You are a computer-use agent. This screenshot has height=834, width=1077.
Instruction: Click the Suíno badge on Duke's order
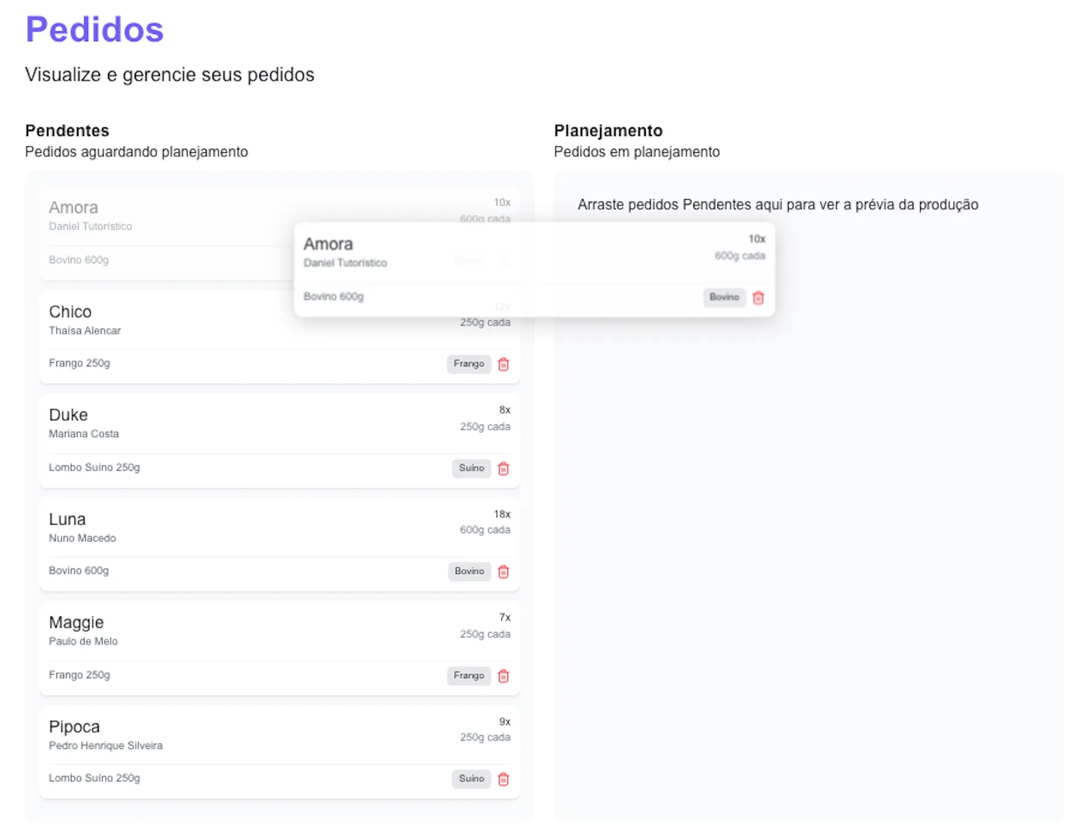click(471, 468)
